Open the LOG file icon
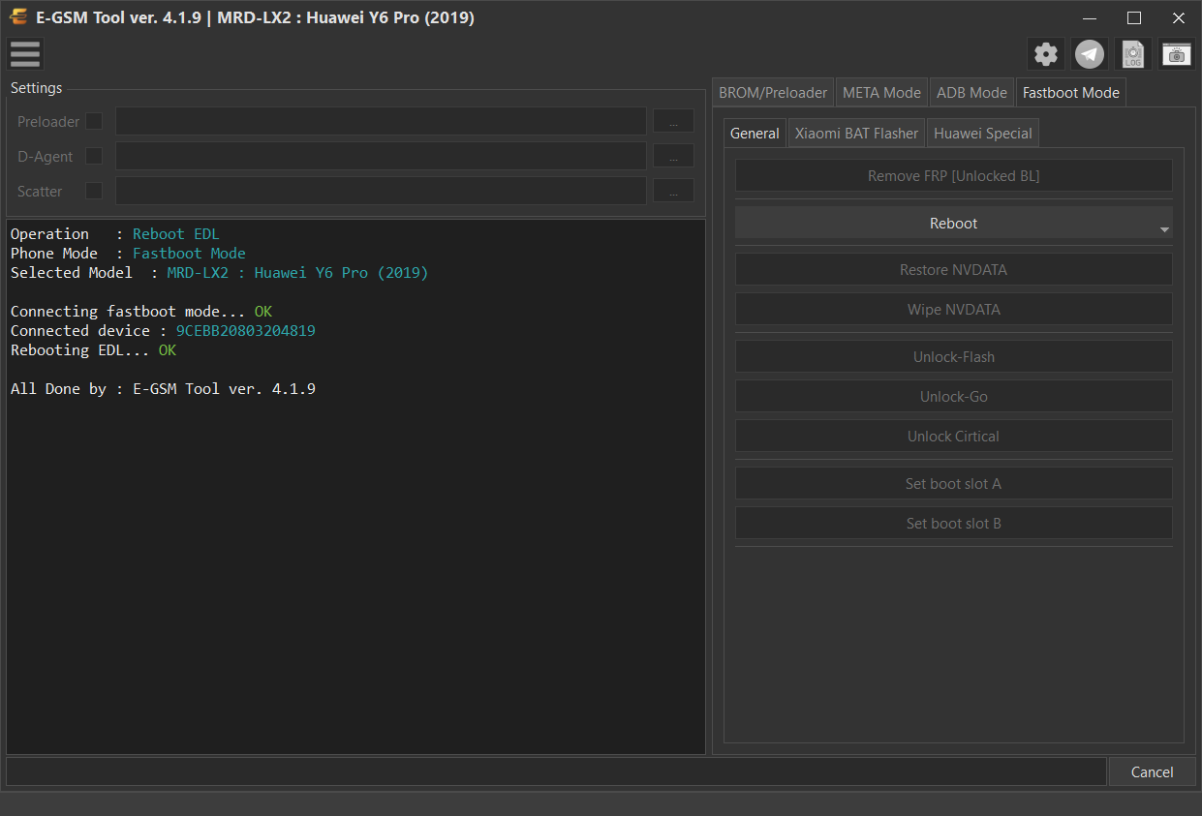Viewport: 1202px width, 816px height. (x=1133, y=54)
